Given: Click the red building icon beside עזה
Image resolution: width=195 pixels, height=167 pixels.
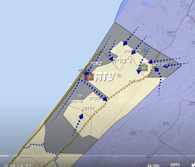Looking at the screenshot, I should [x=89, y=76].
